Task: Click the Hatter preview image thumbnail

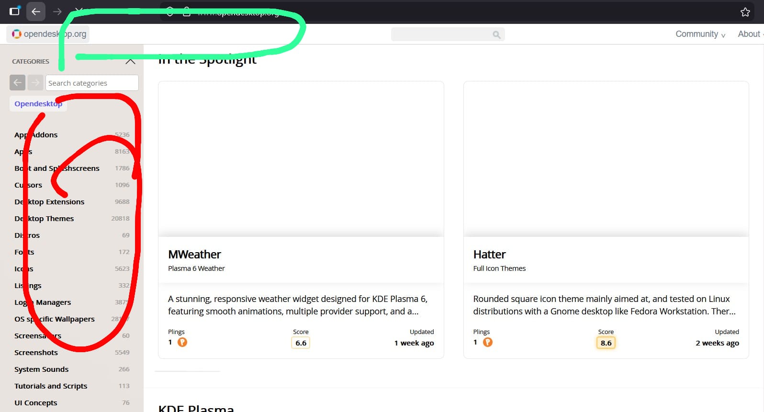Action: click(x=606, y=159)
